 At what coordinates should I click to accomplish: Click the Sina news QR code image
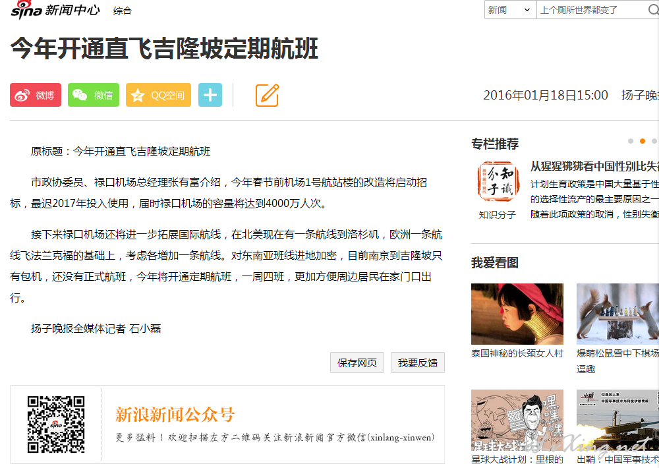[56, 424]
